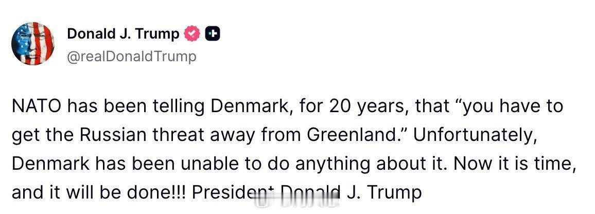Image resolution: width=595 pixels, height=214 pixels.
Task: Click the black plus badge beside name
Action: pyautogui.click(x=213, y=34)
